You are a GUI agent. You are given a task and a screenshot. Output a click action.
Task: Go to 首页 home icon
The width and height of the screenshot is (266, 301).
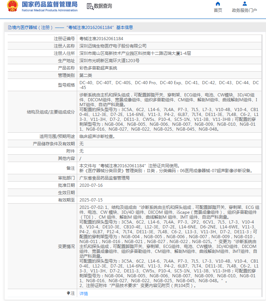click(x=218, y=4)
